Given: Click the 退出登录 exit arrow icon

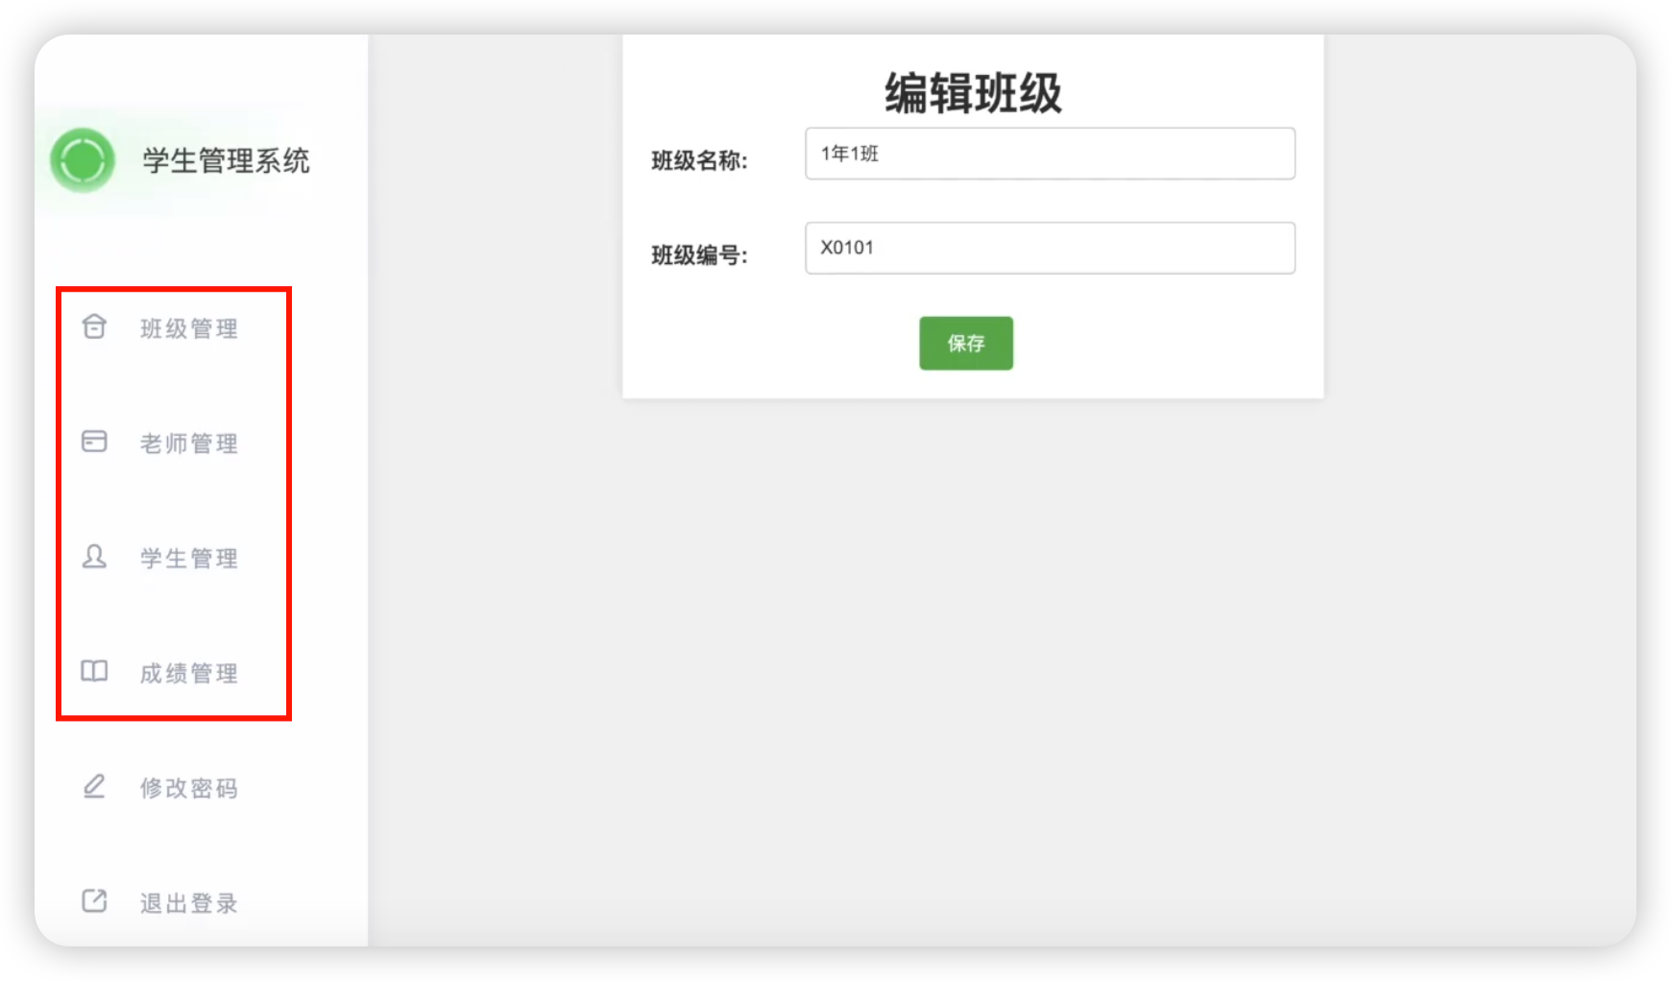Looking at the screenshot, I should tap(94, 900).
